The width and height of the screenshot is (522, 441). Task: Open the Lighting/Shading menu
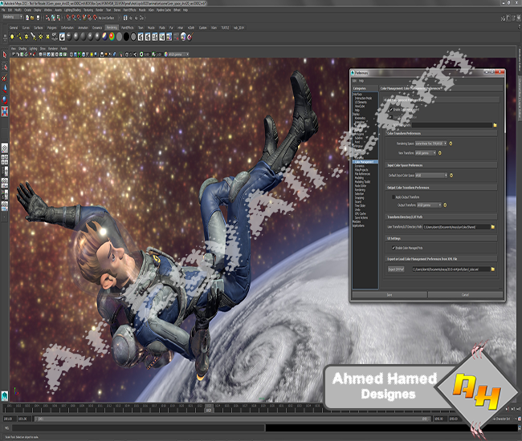(72, 10)
